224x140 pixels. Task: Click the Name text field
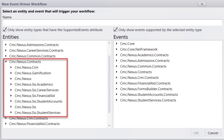tap(112, 23)
